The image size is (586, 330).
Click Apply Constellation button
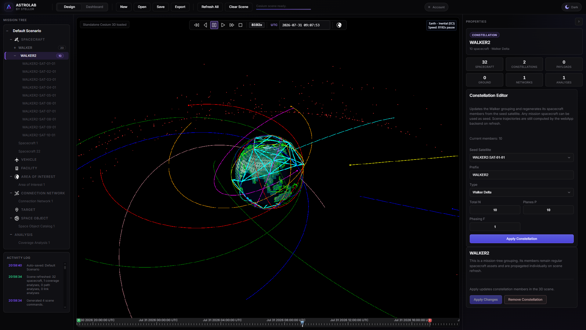pos(521,239)
